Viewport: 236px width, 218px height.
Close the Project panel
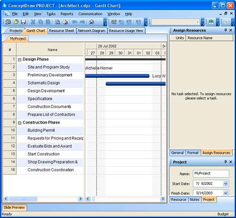coord(231,162)
